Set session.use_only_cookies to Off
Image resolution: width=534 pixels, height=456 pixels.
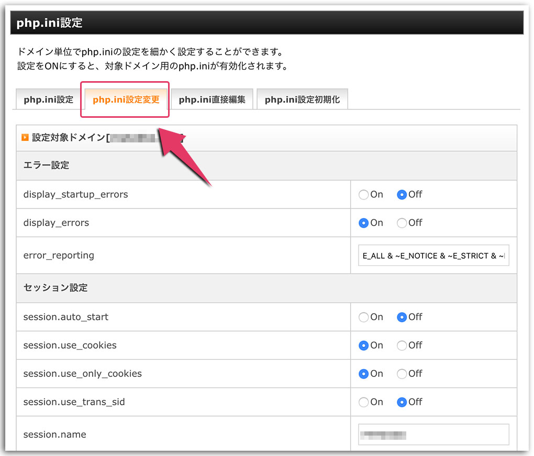click(x=402, y=374)
